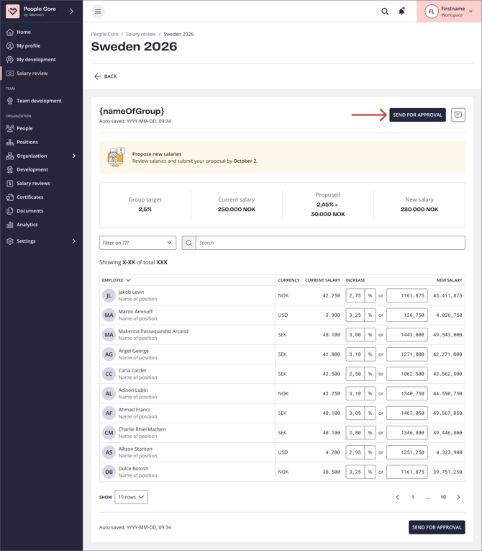Expand the Organization submenu in sidebar
The height and width of the screenshot is (551, 482).
(73, 156)
